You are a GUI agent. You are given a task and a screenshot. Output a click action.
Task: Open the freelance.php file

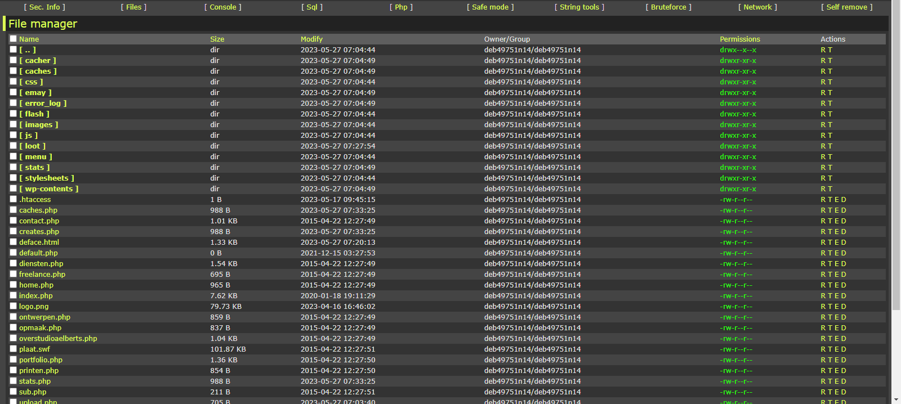[x=42, y=275]
